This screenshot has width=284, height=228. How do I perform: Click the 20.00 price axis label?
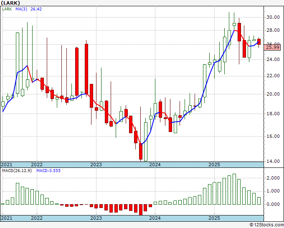(x=273, y=94)
